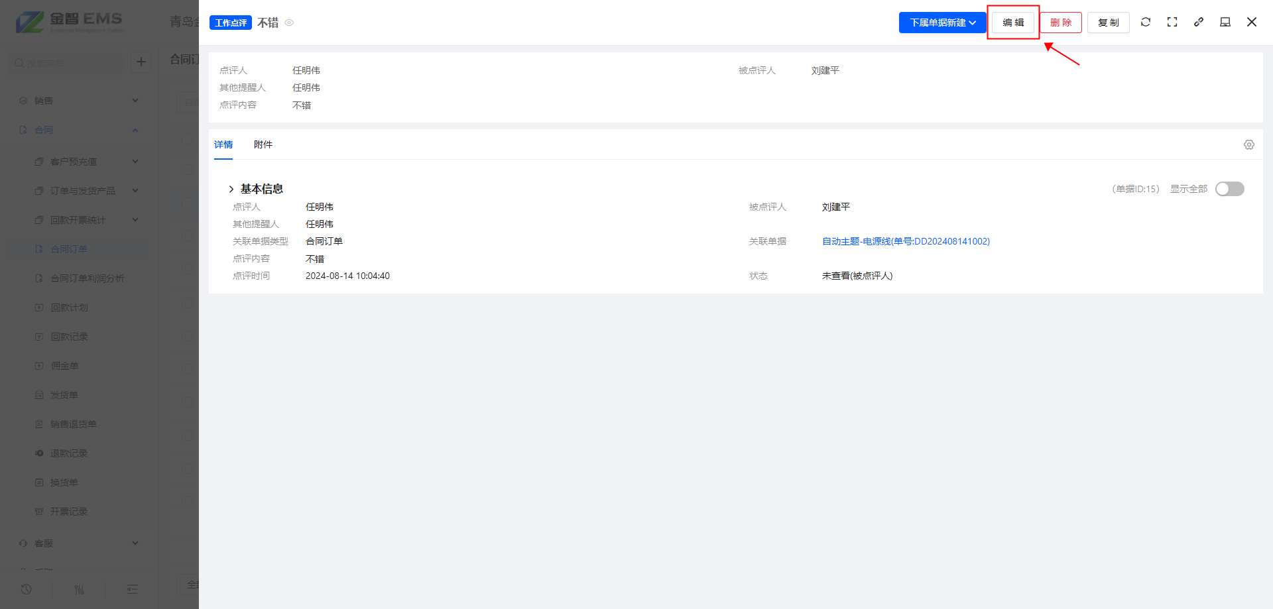Click the settings sliders icon at sidebar bottom

tap(80, 589)
